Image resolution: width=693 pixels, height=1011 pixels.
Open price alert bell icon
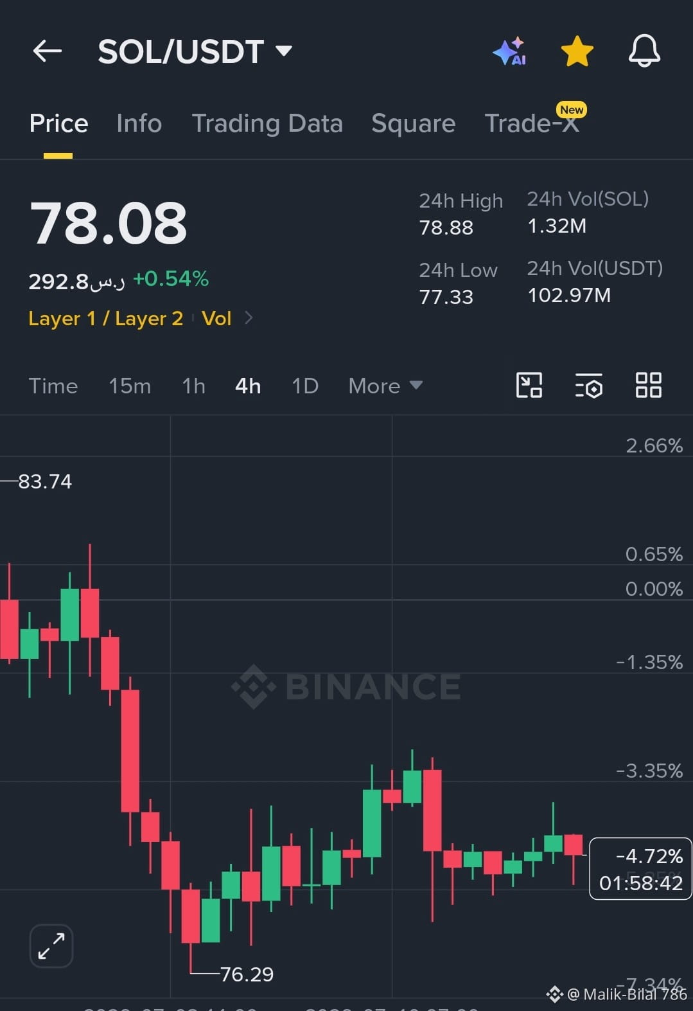644,51
